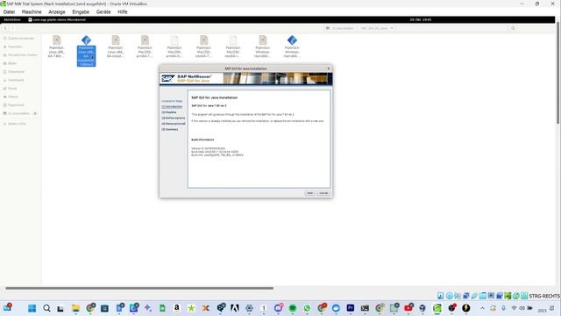
Task: Open Spotify from the taskbar
Action: click(x=293, y=308)
